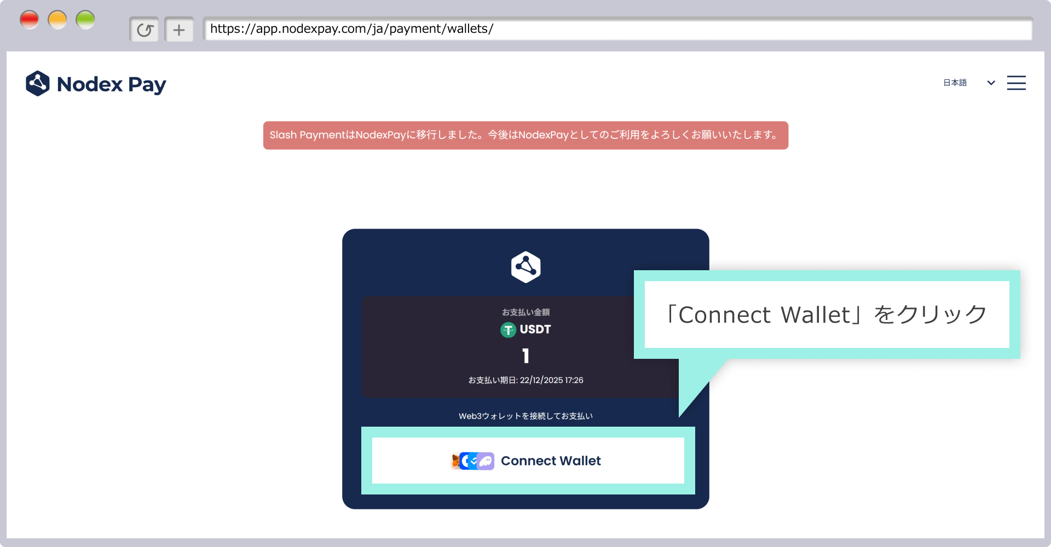1051x547 pixels.
Task: Click the browser page reload icon
Action: tap(144, 29)
